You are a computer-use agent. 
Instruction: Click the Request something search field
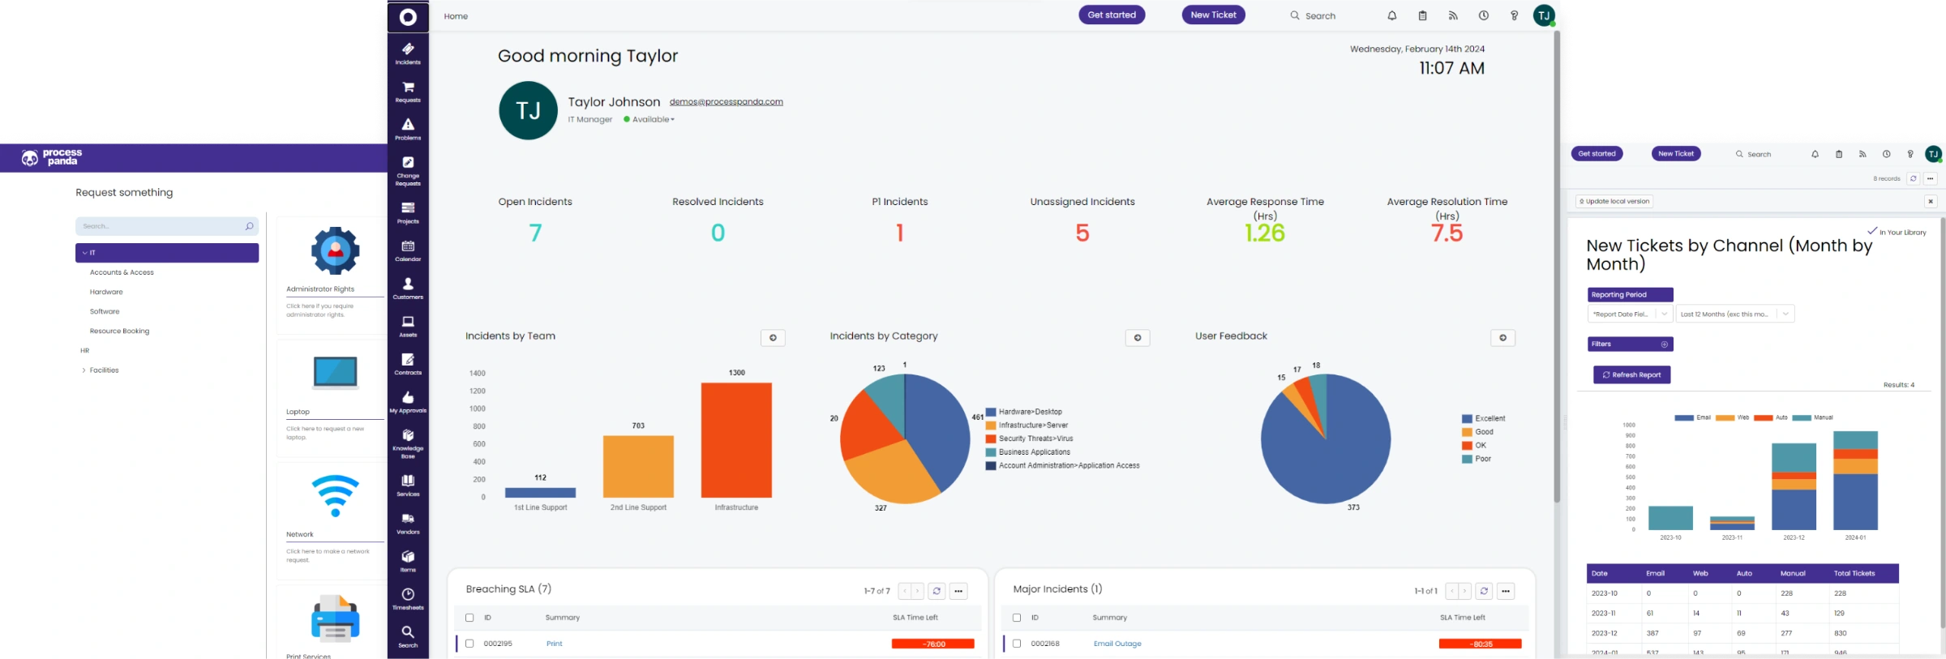coord(167,226)
